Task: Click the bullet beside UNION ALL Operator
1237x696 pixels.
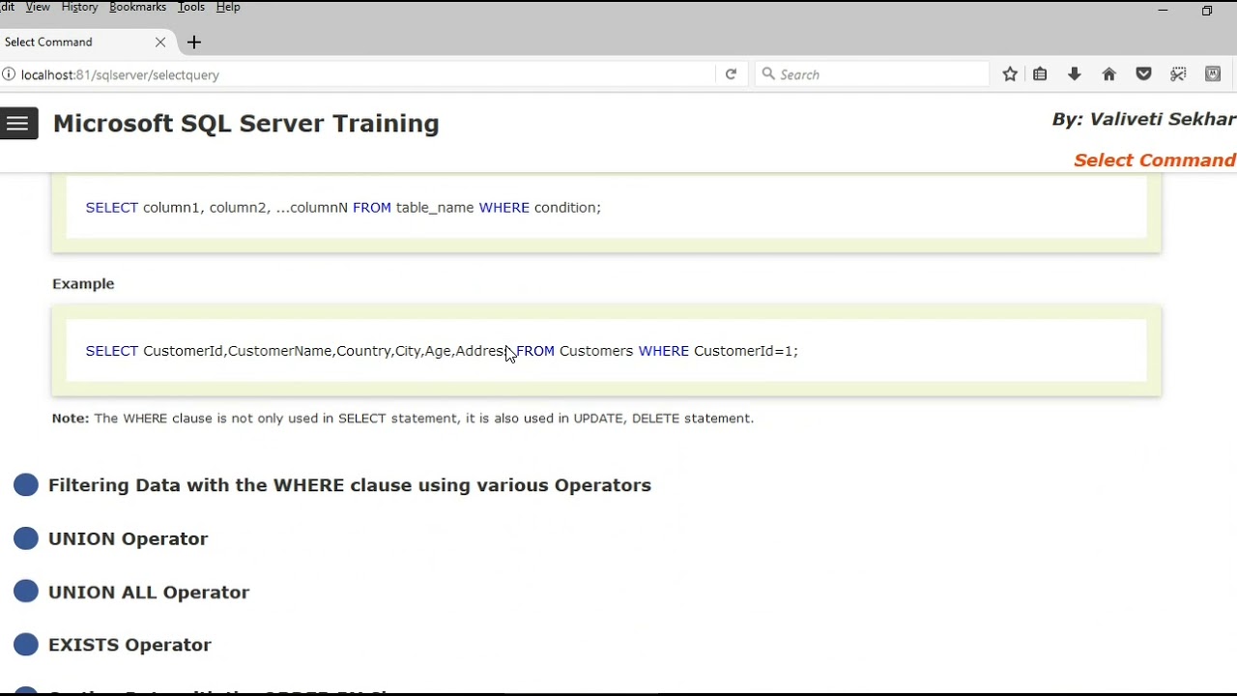Action: [x=26, y=592]
